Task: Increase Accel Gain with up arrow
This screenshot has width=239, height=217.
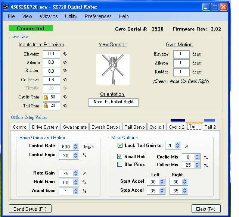Action: tap(76, 190)
